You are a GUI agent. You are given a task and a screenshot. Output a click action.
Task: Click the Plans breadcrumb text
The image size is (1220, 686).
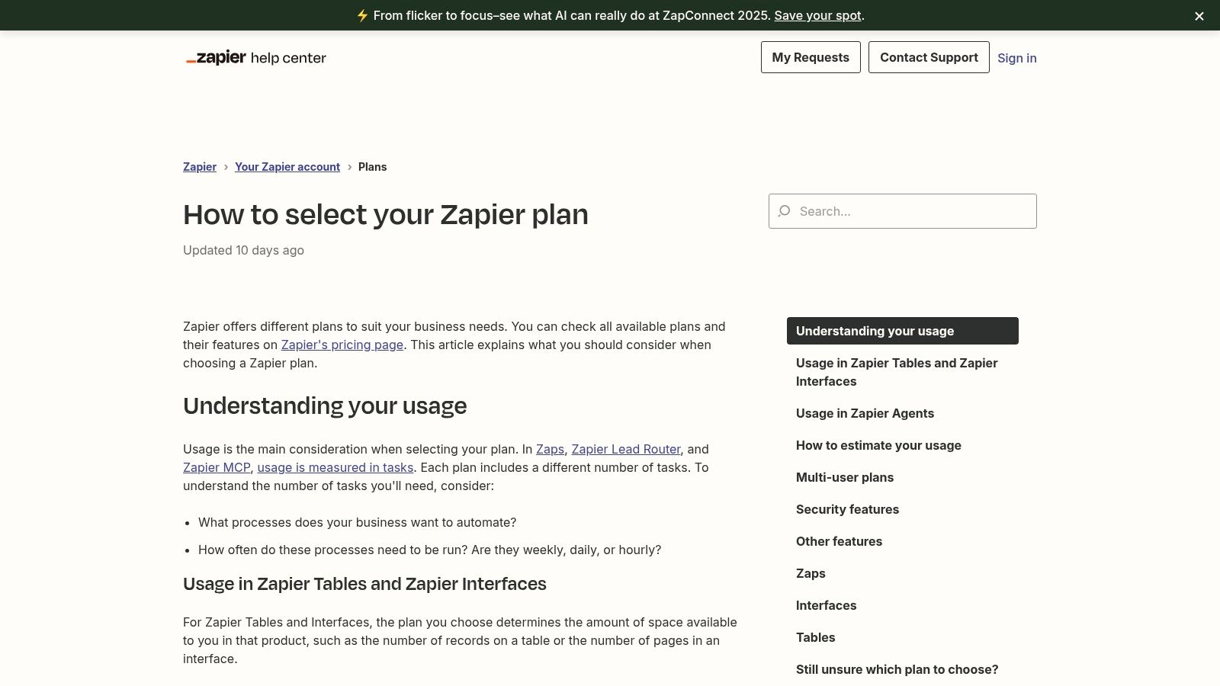point(372,167)
